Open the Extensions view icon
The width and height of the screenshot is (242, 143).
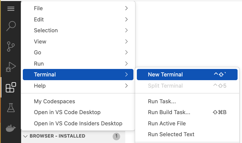[11, 87]
